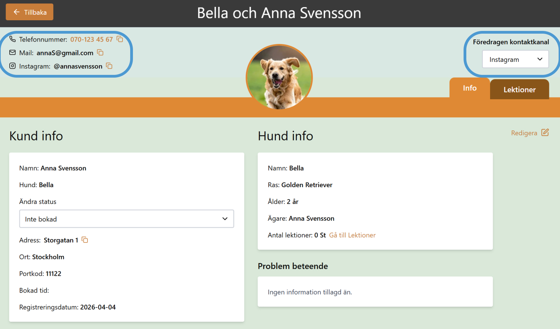
Task: Click the Ort: Stockholm line
Action: coord(42,257)
